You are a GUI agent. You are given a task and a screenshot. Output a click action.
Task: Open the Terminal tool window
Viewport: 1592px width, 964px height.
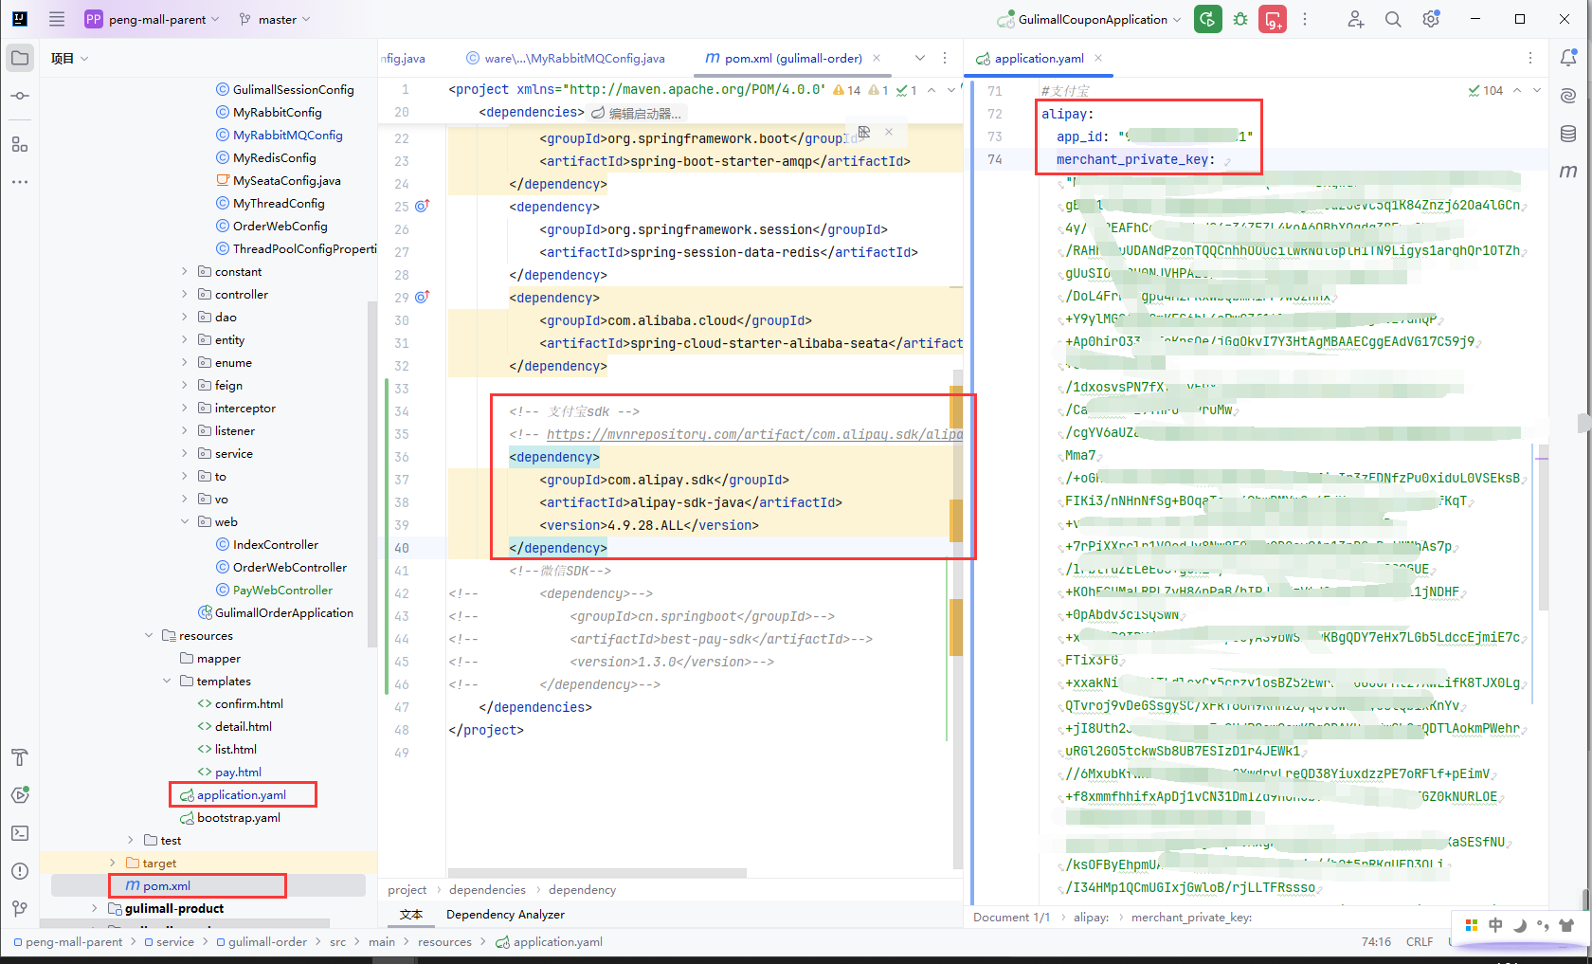(x=20, y=833)
